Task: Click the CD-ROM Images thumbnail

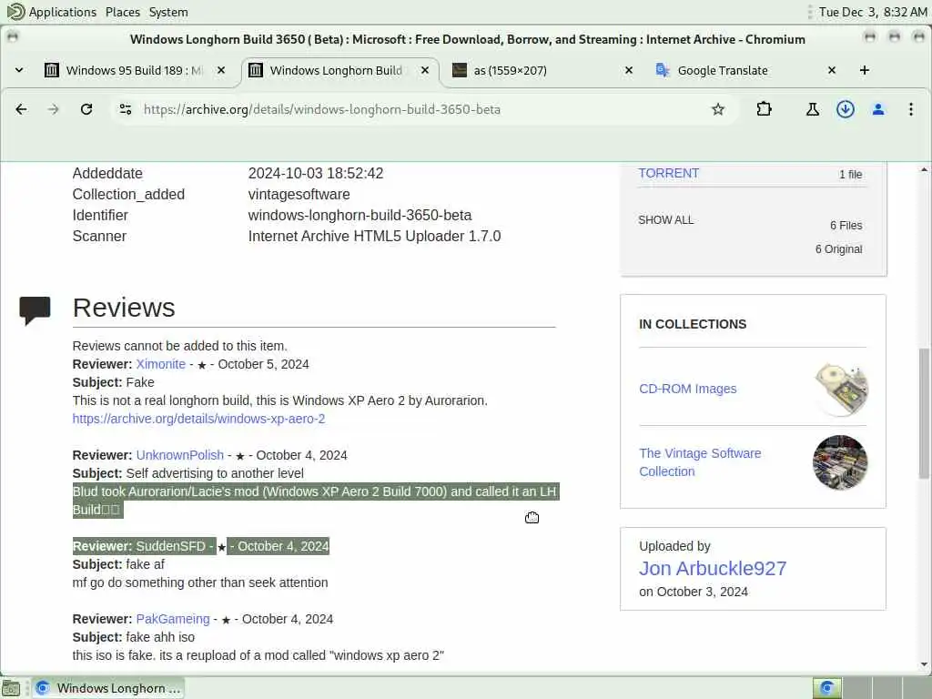Action: tap(840, 389)
